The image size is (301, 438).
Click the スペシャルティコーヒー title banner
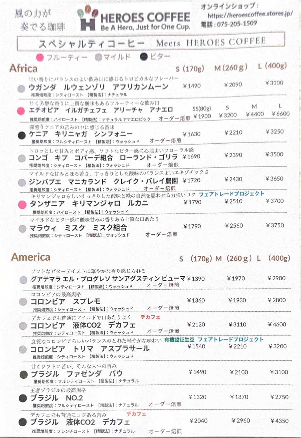tap(151, 43)
